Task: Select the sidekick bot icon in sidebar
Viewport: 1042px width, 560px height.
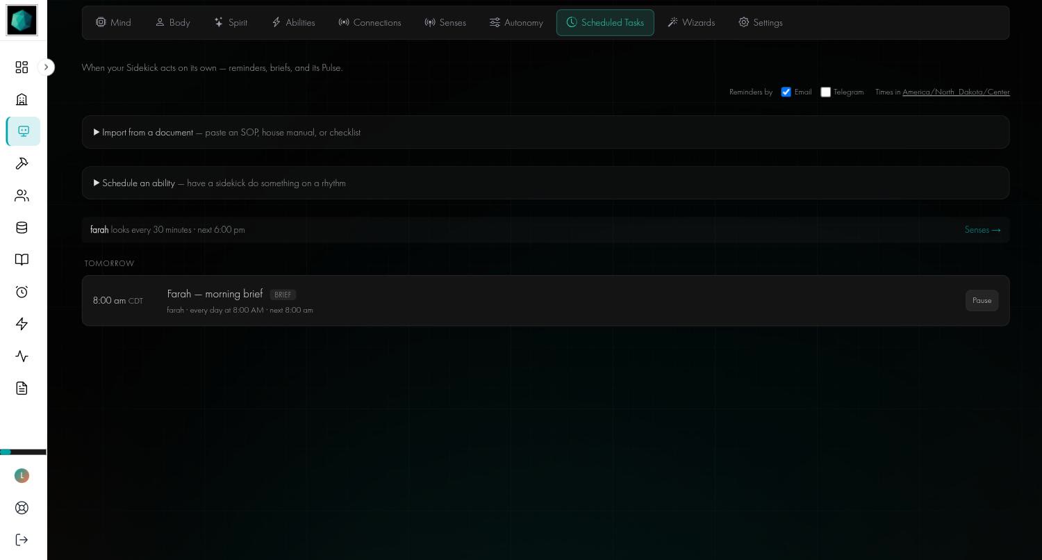Action: [24, 131]
